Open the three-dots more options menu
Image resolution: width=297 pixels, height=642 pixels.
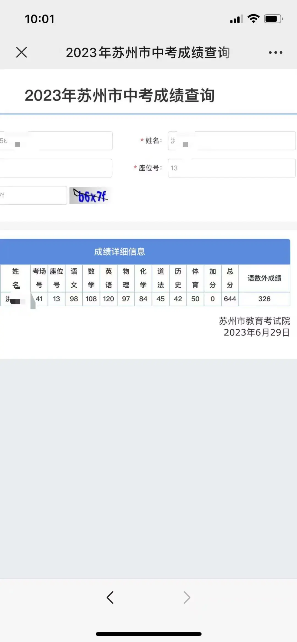tap(276, 52)
